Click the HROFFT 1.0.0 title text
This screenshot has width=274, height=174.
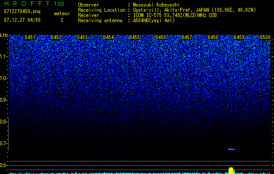point(34,3)
